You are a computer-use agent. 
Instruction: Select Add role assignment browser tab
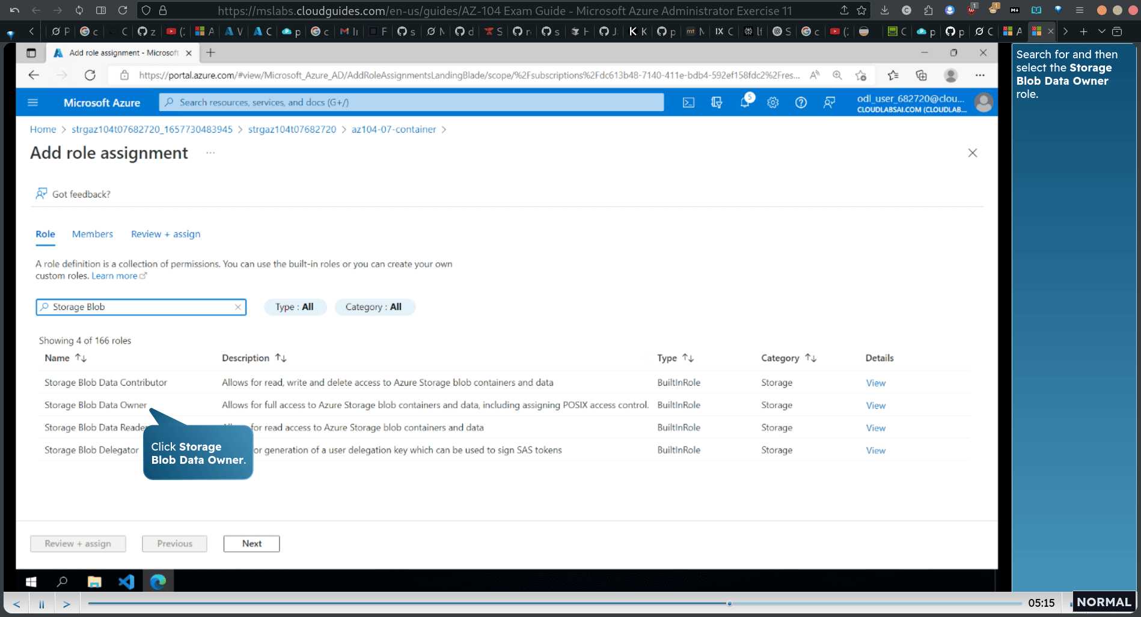pyautogui.click(x=123, y=53)
